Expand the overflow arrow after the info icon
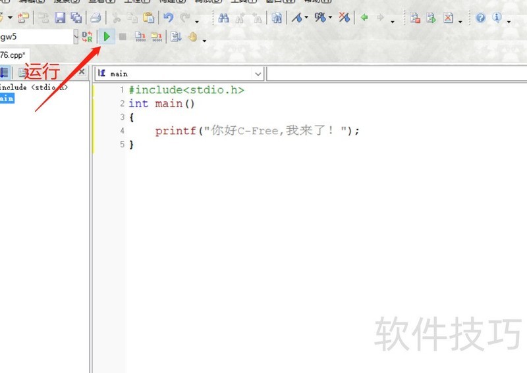This screenshot has height=373, width=527. [509, 22]
